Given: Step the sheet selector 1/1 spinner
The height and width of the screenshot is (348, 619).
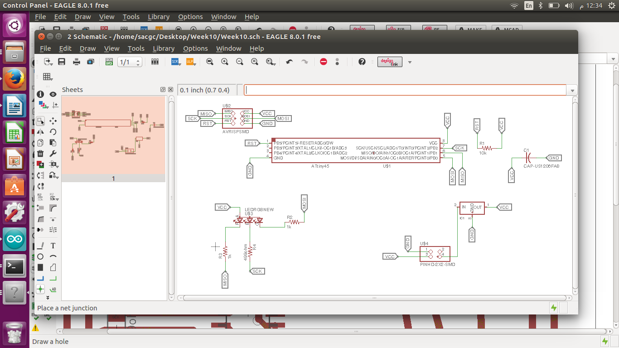Looking at the screenshot, I should [139, 62].
